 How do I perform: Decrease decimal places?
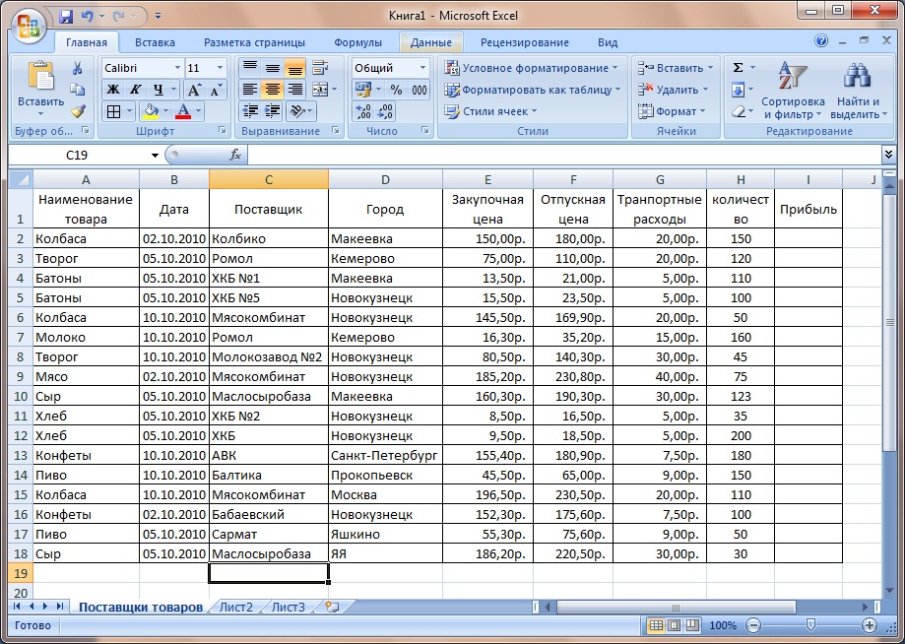(x=385, y=111)
